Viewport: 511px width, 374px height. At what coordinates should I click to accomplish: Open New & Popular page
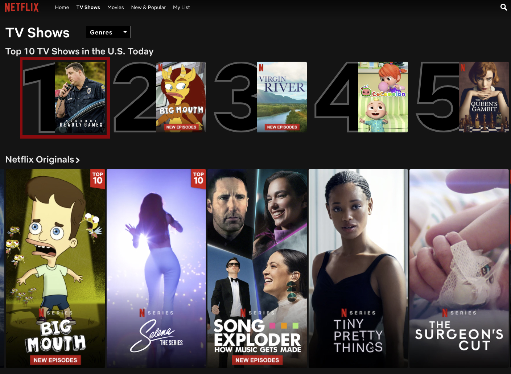tap(148, 7)
